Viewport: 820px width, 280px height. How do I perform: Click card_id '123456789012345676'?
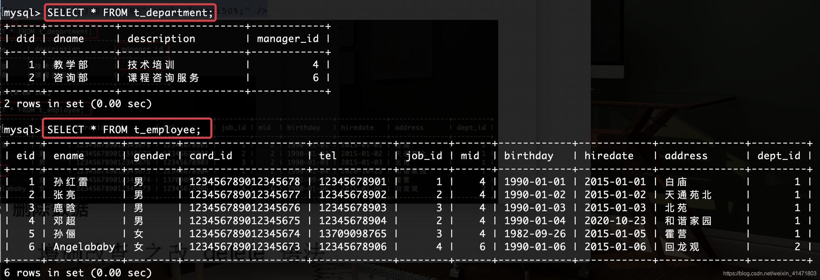[x=245, y=208]
